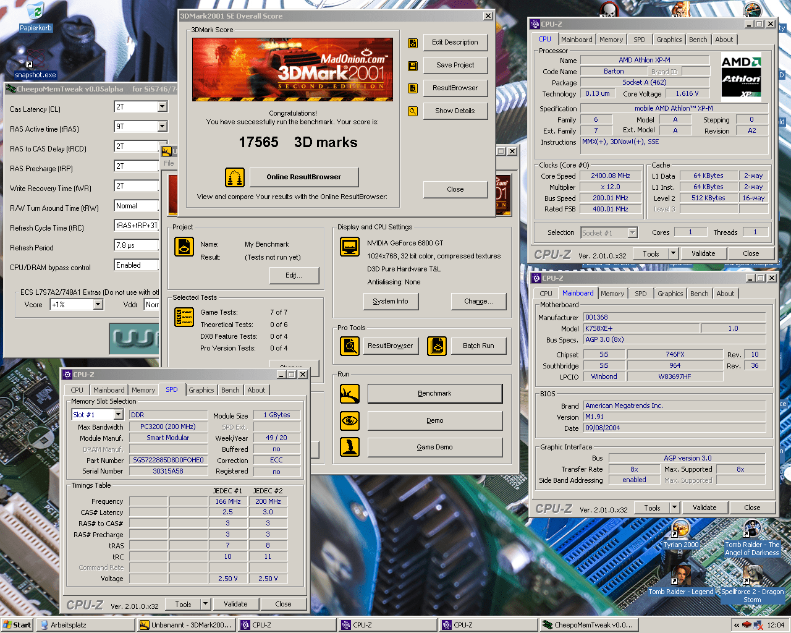Click the Display and CPU Settings monitor icon

[x=350, y=247]
